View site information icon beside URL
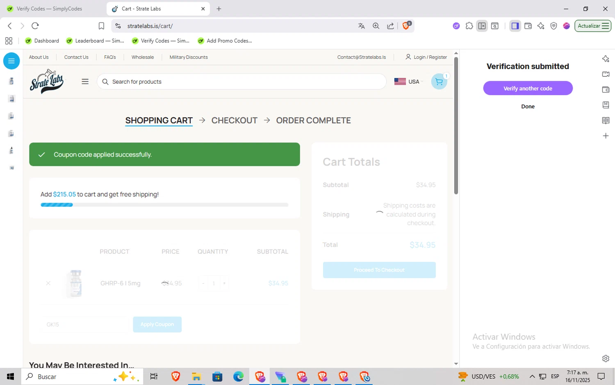 tap(118, 26)
